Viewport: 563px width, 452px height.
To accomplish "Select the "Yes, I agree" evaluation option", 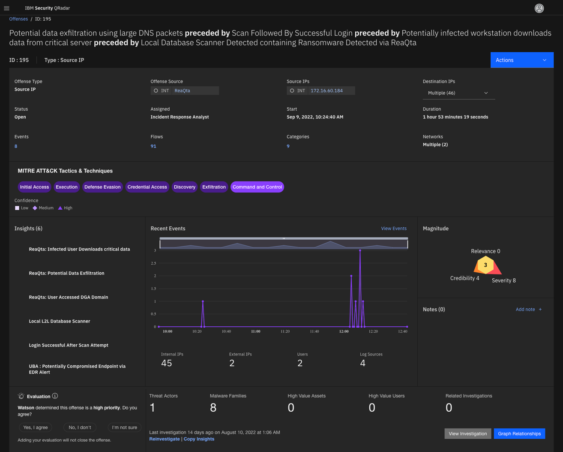I will 35,427.
